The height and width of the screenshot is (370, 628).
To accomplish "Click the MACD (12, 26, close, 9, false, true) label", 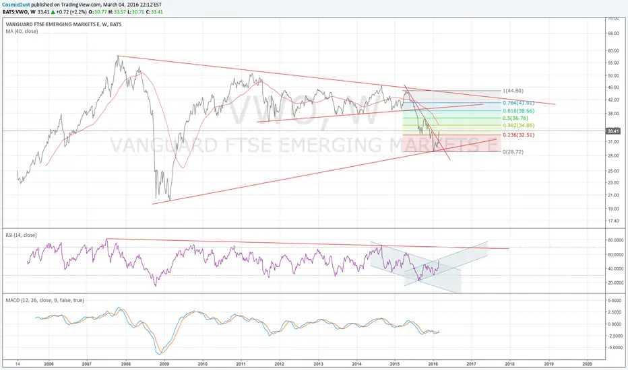I will (x=45, y=300).
